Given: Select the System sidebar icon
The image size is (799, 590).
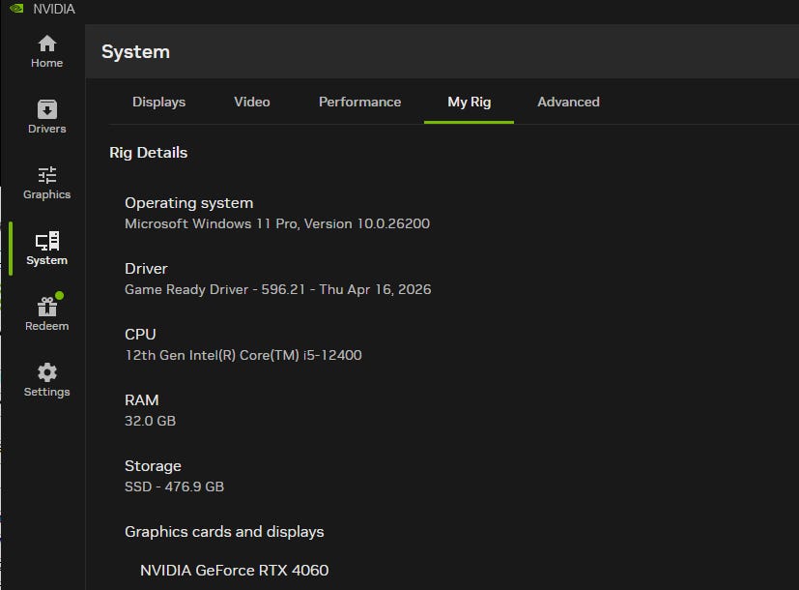Looking at the screenshot, I should [x=46, y=249].
